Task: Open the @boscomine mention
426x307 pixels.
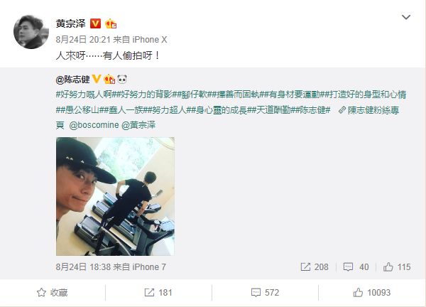Action: click(94, 125)
